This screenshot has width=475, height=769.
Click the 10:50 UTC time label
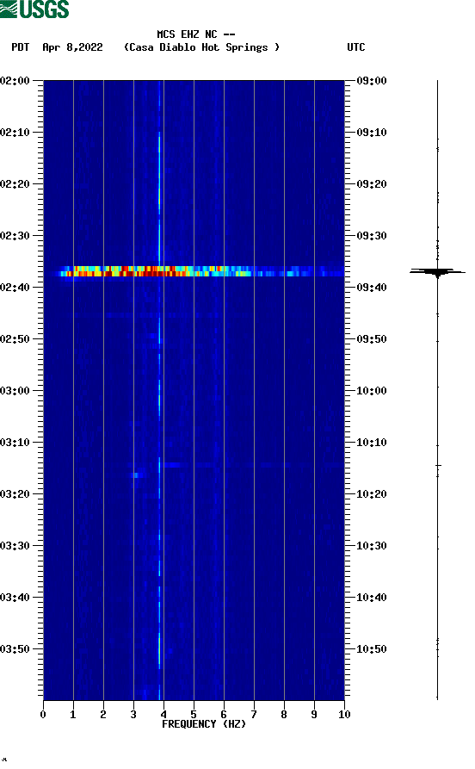(x=372, y=648)
